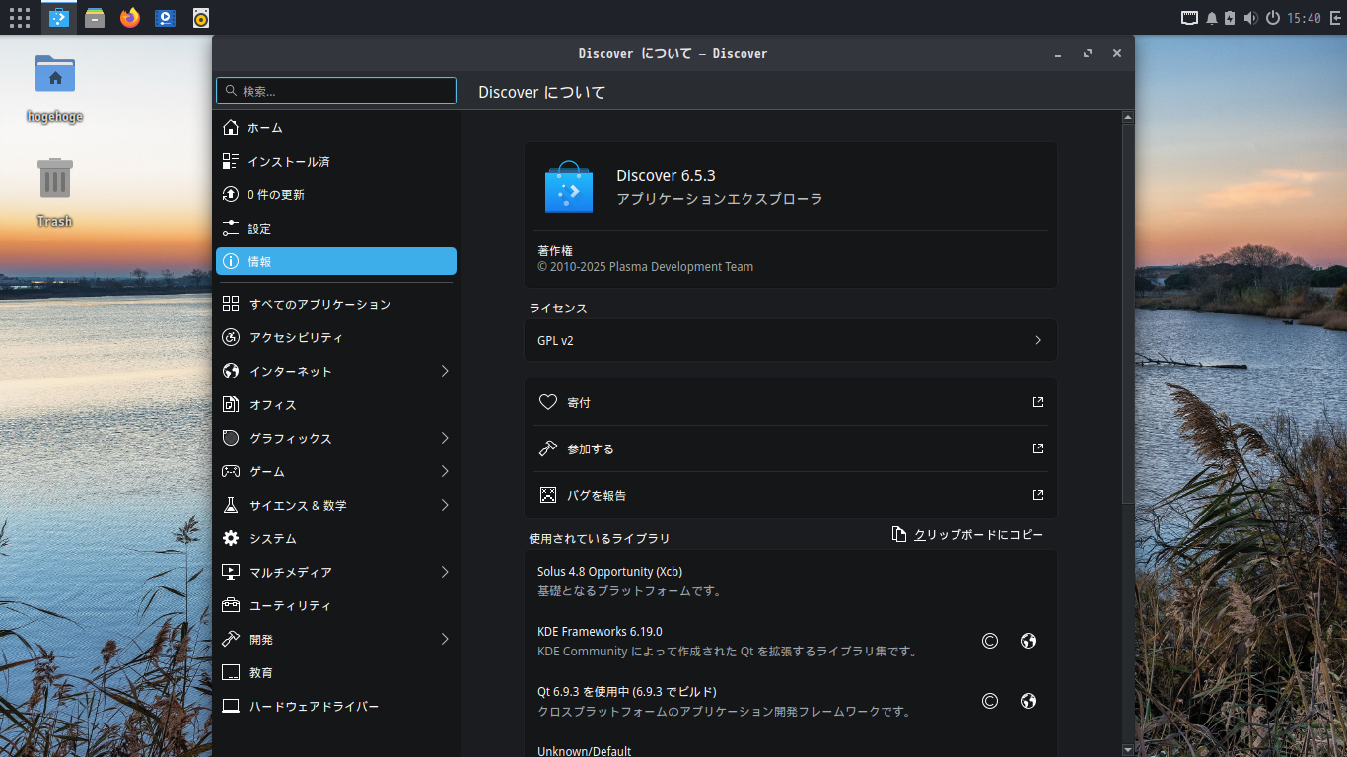Viewport: 1347px width, 757px height.
Task: Open ホーム via its house icon
Action: [231, 128]
